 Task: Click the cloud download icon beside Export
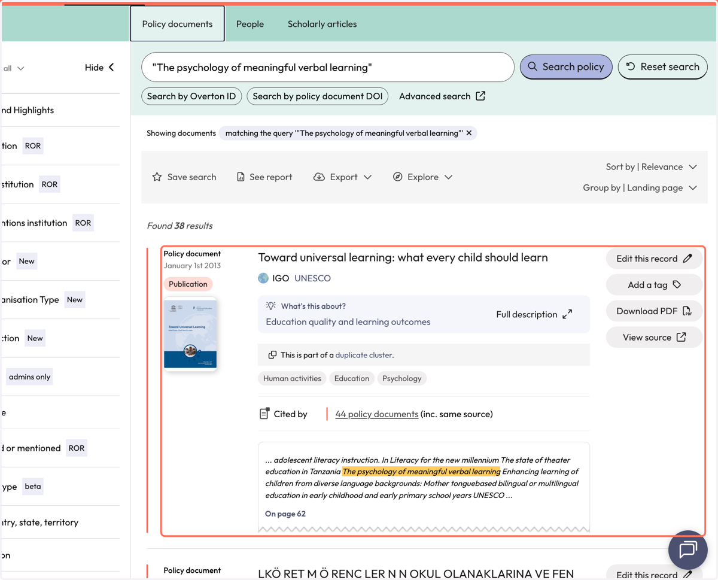click(x=319, y=177)
